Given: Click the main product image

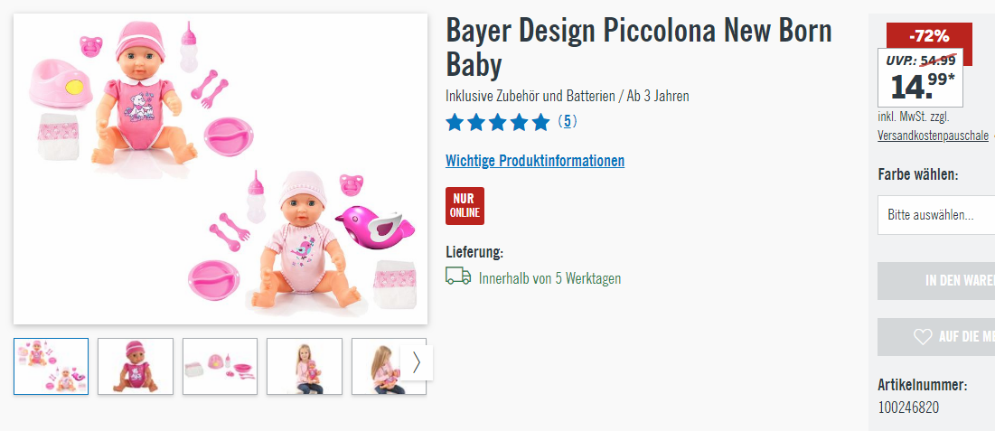Looking at the screenshot, I should (x=221, y=169).
